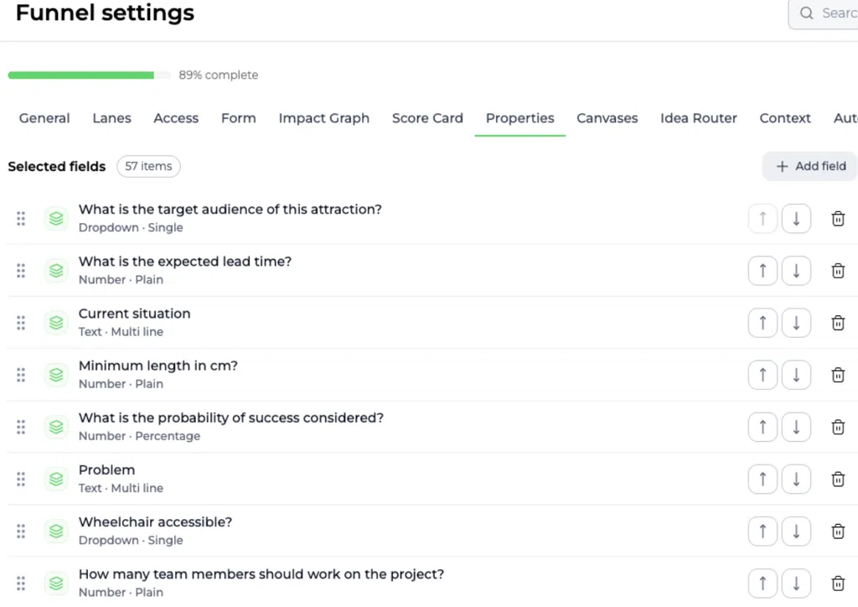
Task: Move Wheelchair accessible field down
Action: pos(796,532)
